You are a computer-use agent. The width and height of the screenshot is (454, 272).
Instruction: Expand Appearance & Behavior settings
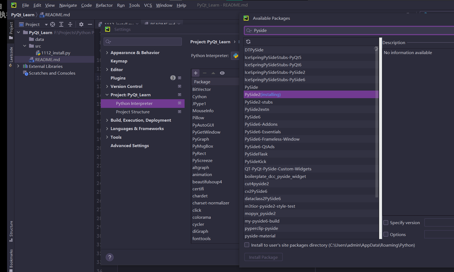click(x=107, y=53)
